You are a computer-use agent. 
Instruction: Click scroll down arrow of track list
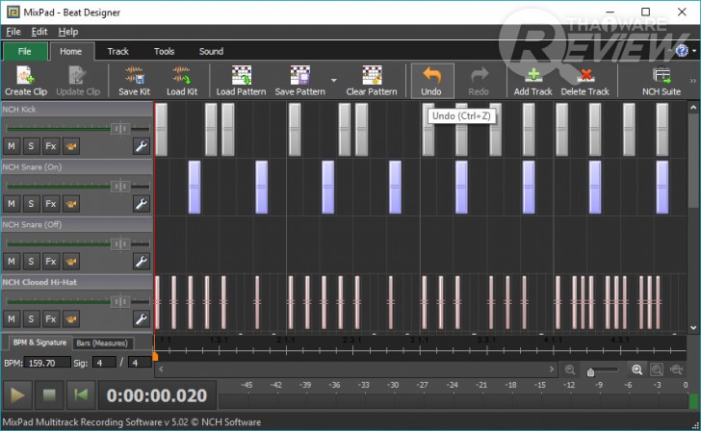[693, 328]
